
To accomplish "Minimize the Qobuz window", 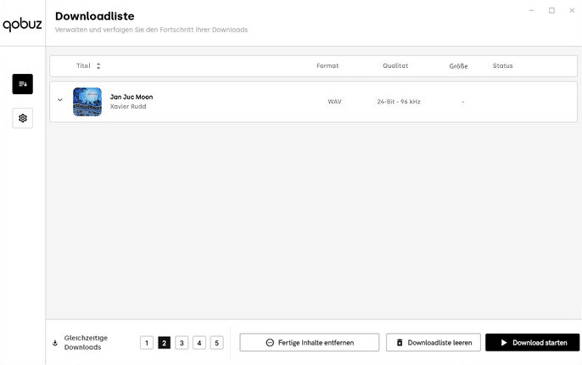I will click(531, 10).
